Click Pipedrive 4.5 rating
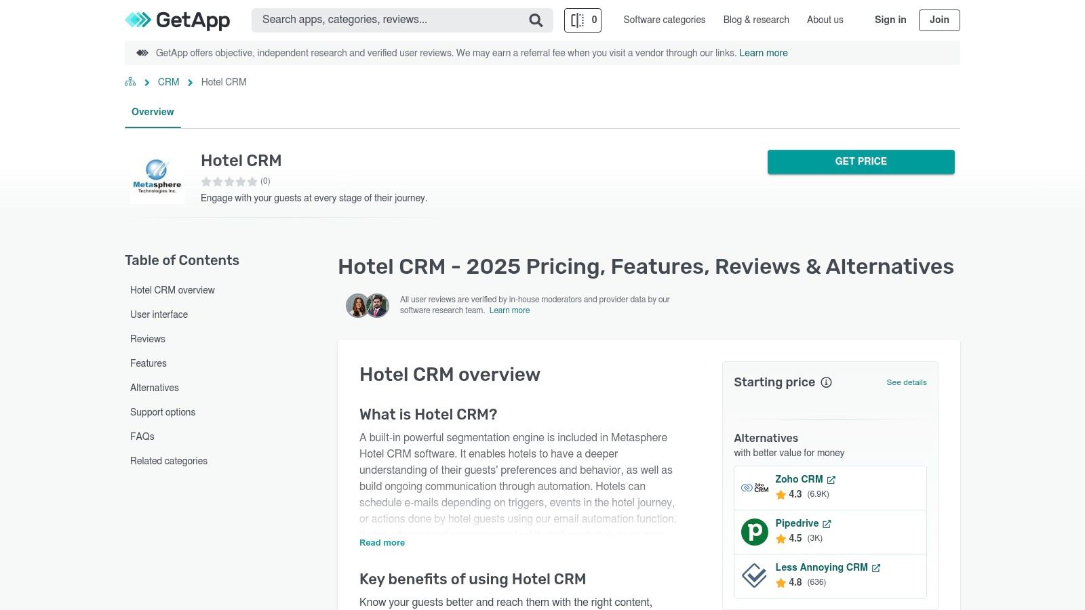This screenshot has width=1085, height=610. [799, 538]
